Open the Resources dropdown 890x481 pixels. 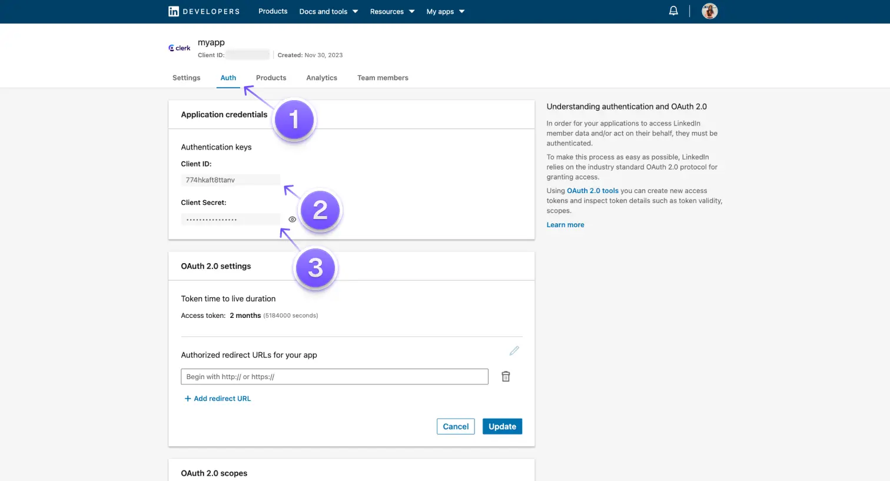point(391,11)
